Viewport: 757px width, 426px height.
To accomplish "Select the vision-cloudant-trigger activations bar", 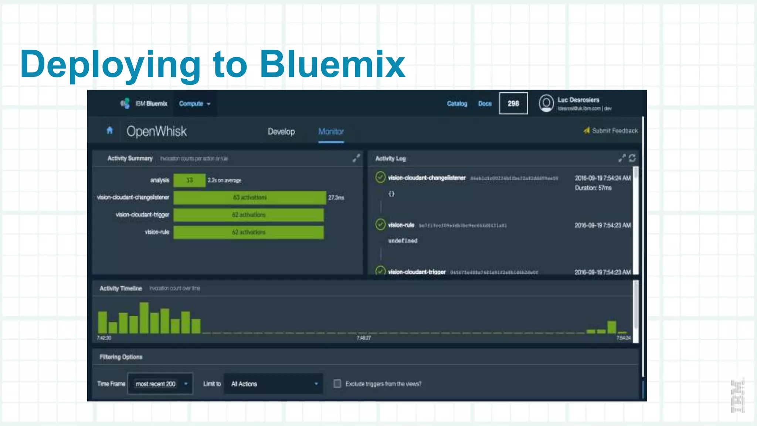I will (248, 215).
